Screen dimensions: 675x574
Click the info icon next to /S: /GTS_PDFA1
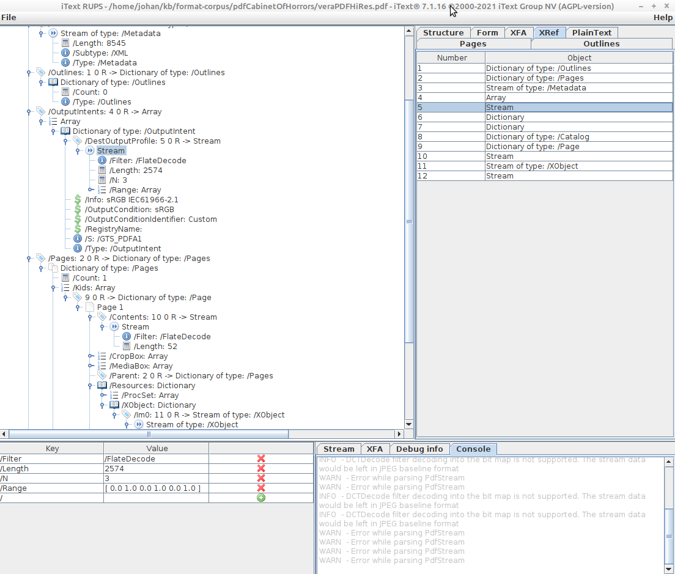pyautogui.click(x=77, y=238)
